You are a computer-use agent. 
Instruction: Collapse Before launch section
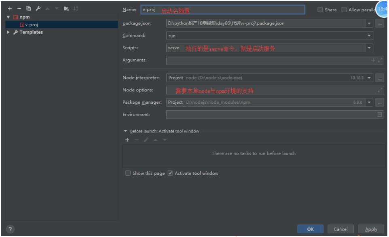tap(125, 131)
